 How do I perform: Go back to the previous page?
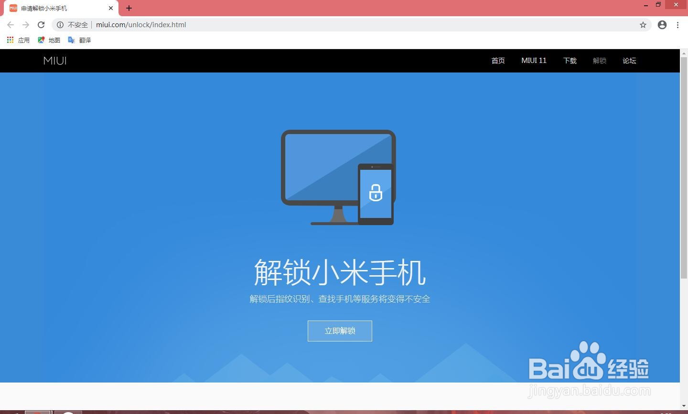10,25
